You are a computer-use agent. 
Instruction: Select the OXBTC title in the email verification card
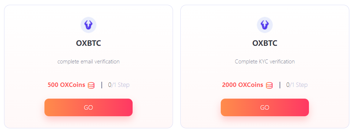tap(89, 43)
